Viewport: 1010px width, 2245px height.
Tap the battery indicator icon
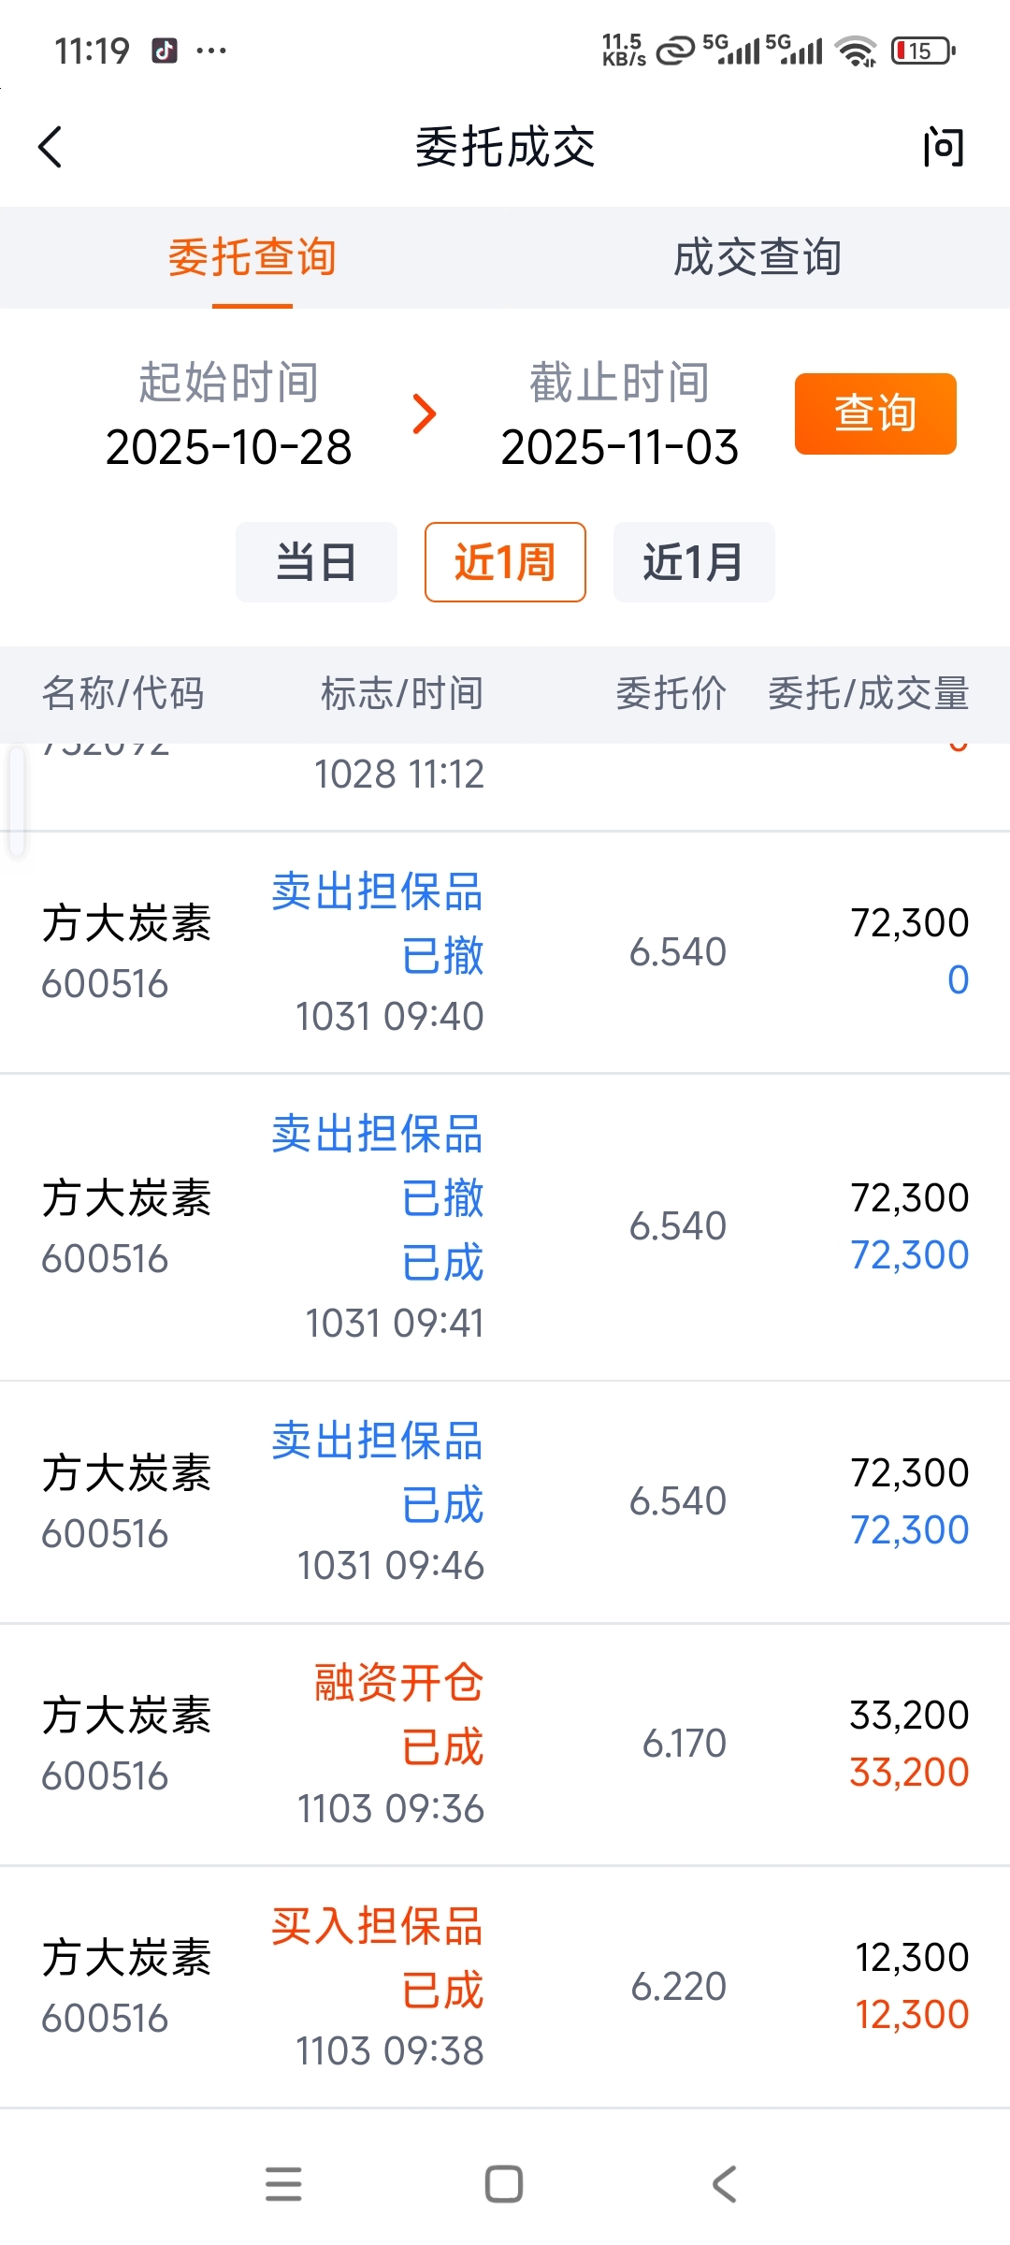[923, 51]
